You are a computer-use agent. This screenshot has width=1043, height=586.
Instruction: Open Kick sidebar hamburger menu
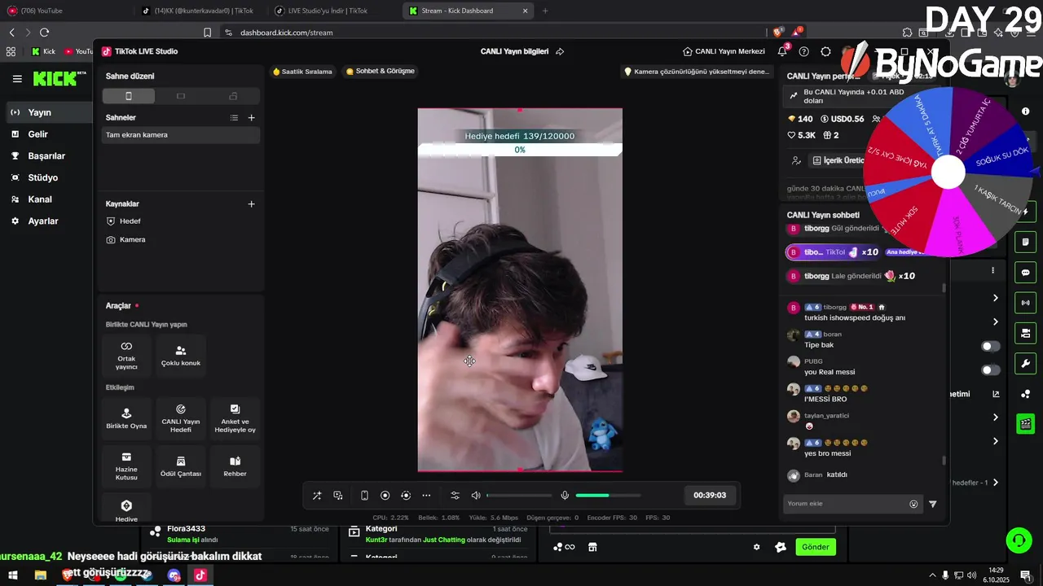coord(17,79)
